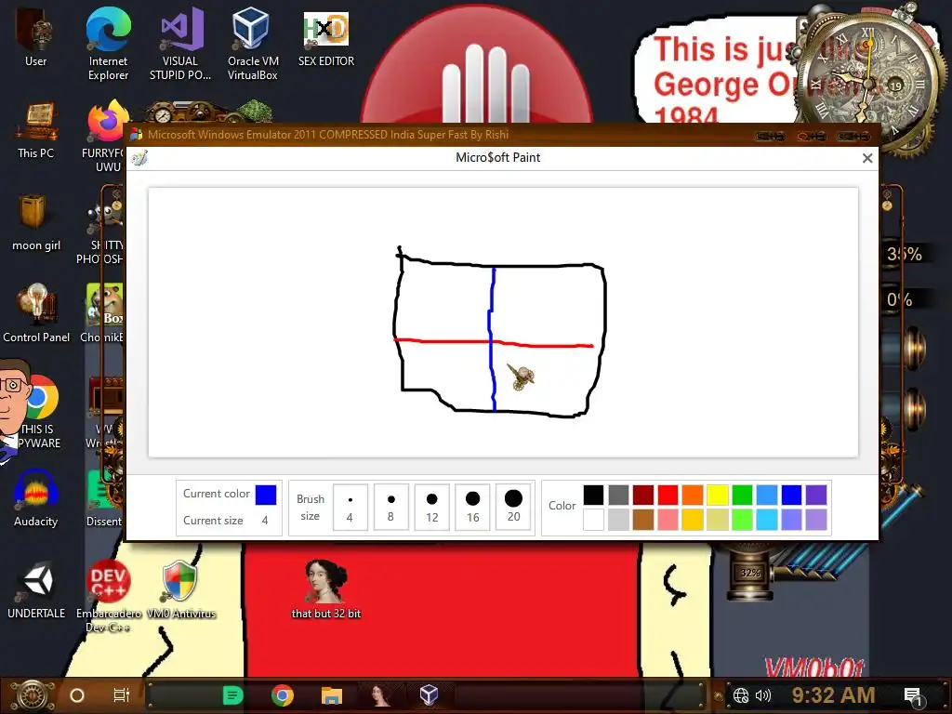This screenshot has height=714, width=952.
Task: Open the portrait lady taskbar app
Action: click(380, 695)
